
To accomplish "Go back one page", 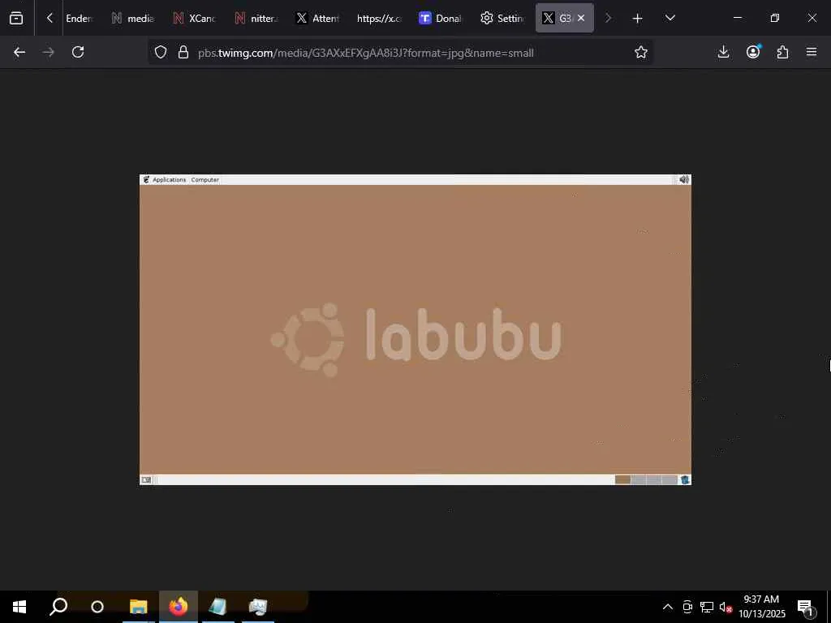I will tap(19, 52).
